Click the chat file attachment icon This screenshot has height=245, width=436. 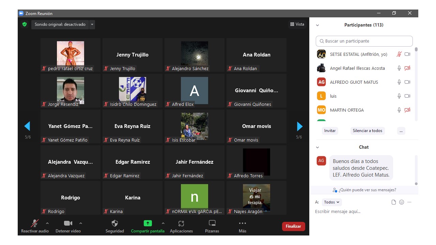(394, 202)
